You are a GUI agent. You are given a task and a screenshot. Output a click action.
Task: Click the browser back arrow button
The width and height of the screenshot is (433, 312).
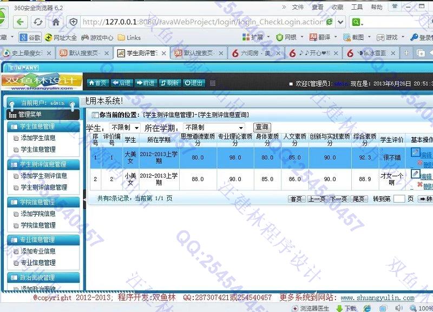coord(20,22)
